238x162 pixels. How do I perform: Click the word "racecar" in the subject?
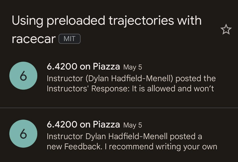[34, 39]
